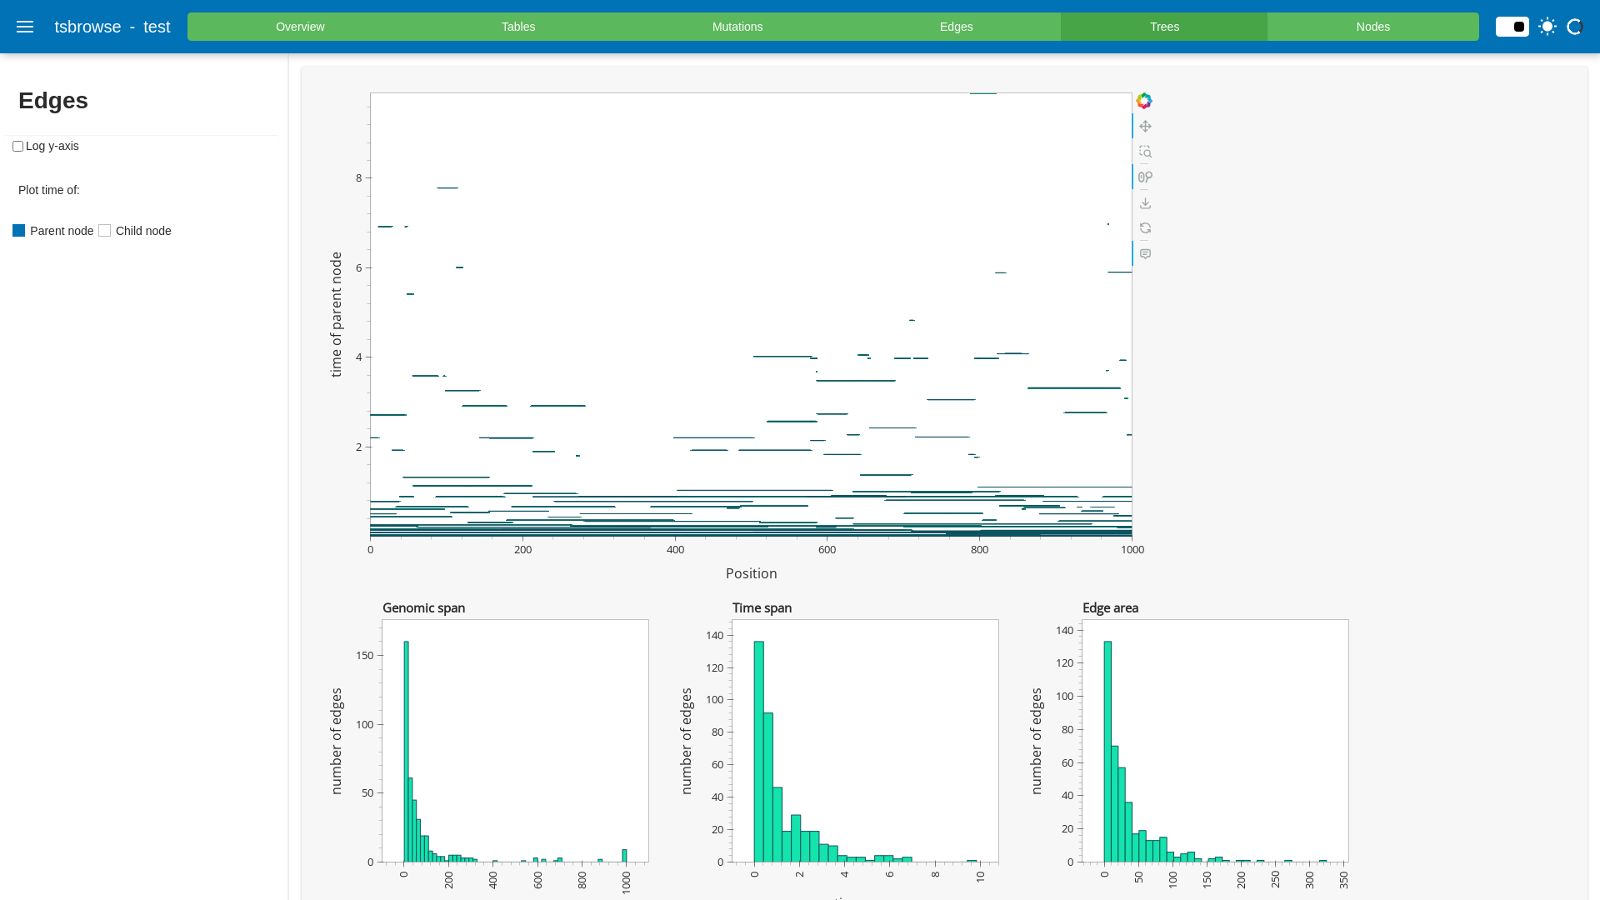Viewport: 1600px width, 900px height.
Task: Activate the Box Zoom tool
Action: [1145, 152]
